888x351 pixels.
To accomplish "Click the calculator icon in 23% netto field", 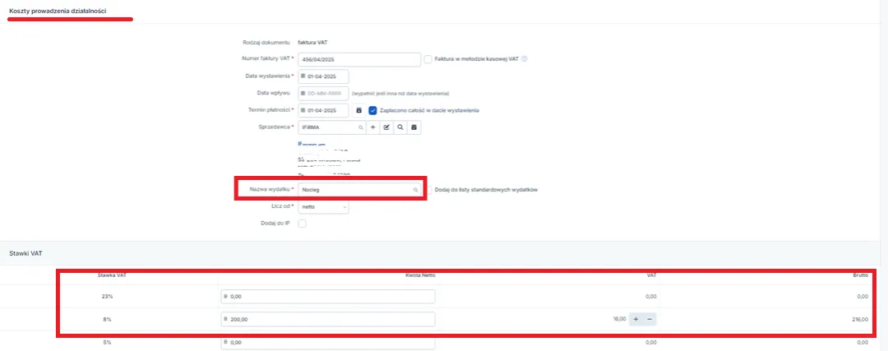I will coord(226,297).
